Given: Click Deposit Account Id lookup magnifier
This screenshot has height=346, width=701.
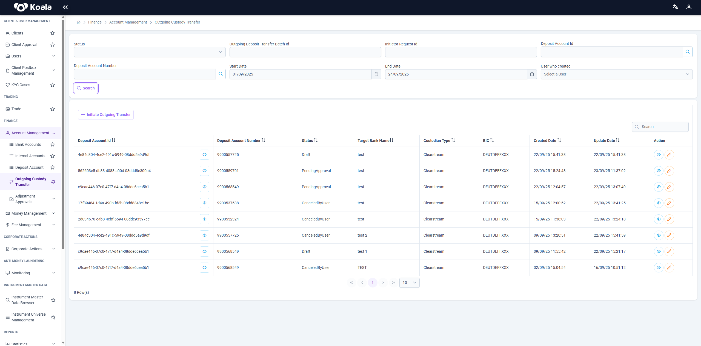Looking at the screenshot, I should [x=688, y=52].
